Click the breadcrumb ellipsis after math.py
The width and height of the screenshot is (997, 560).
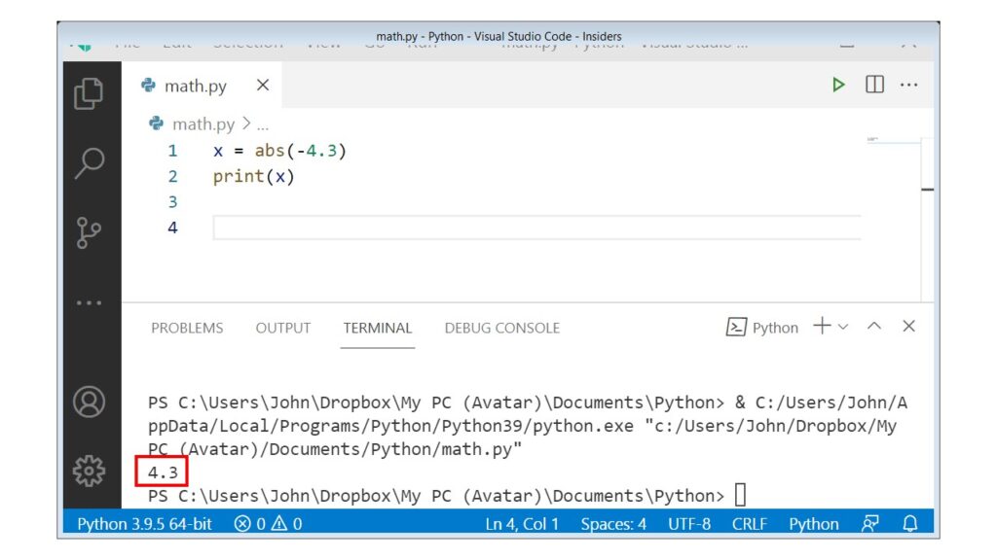coord(263,125)
